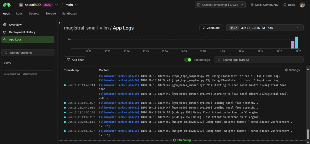The width and height of the screenshot is (310, 144).
Task: Click the Streaming refresh icon
Action: 174,140
